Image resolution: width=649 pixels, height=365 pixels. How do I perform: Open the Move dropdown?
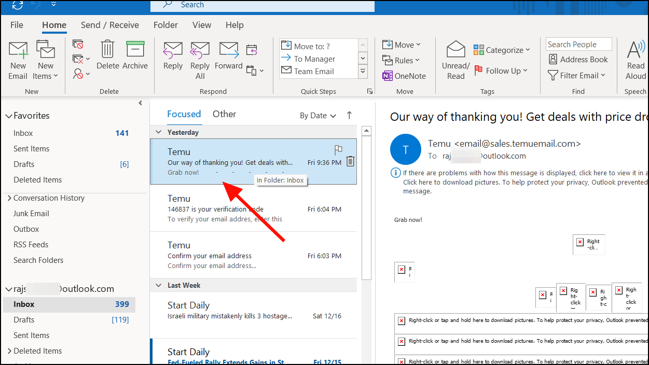[x=402, y=45]
